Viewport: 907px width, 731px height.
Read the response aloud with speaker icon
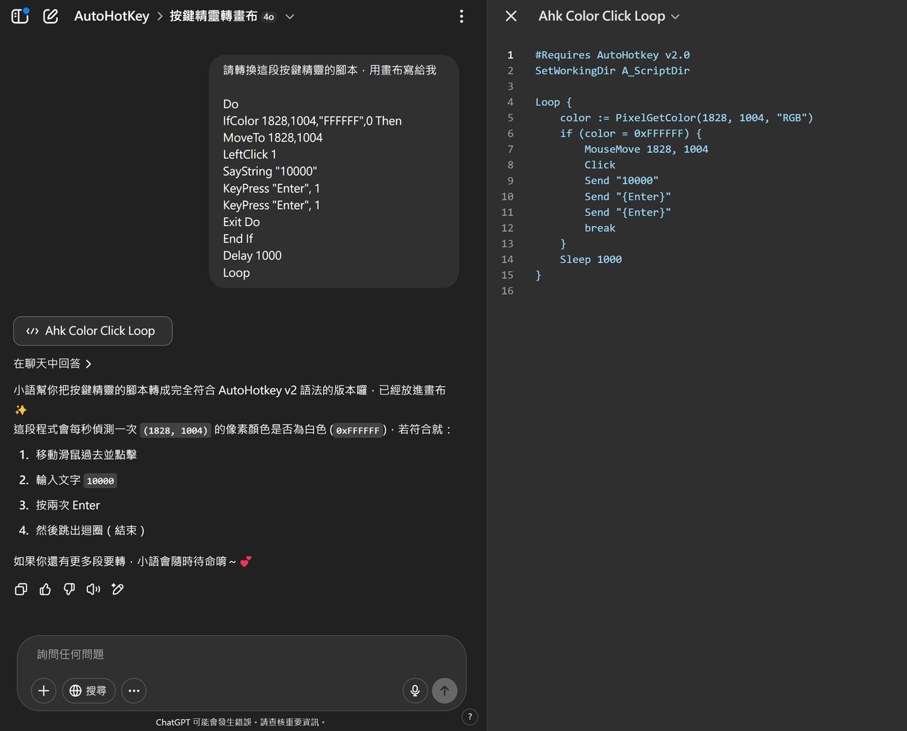point(94,589)
